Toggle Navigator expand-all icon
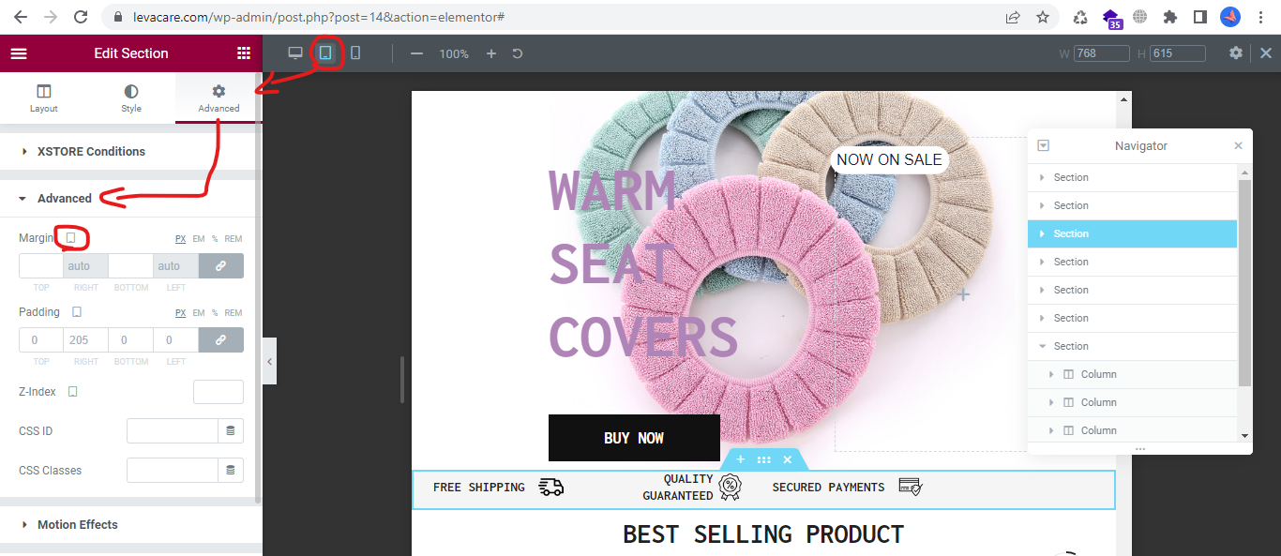The width and height of the screenshot is (1281, 556). point(1044,146)
